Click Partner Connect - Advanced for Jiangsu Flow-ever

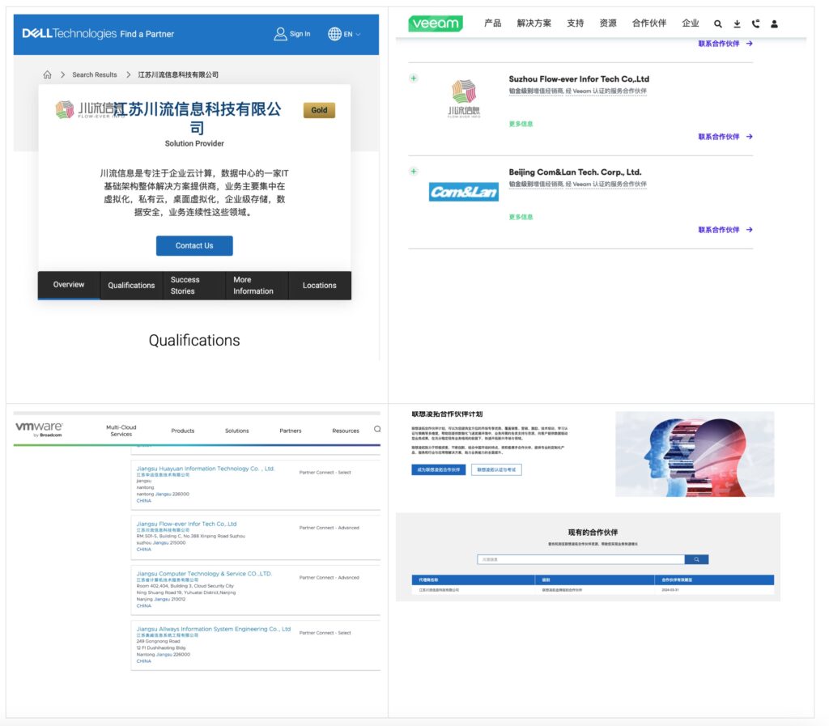329,528
